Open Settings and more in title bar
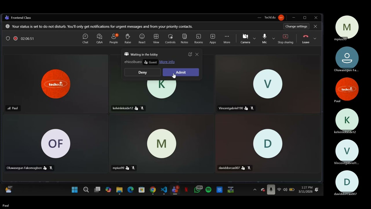The width and height of the screenshot is (371, 209). [x=259, y=18]
